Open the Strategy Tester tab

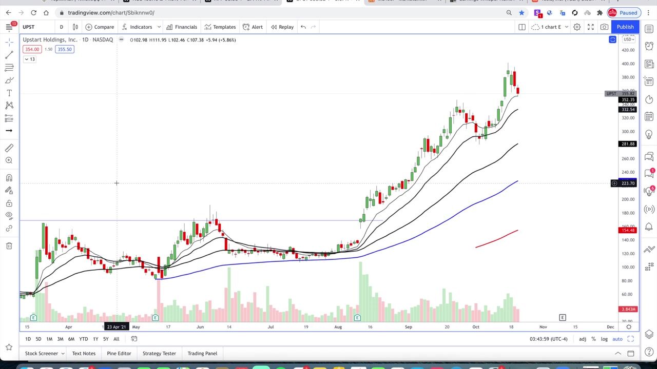point(159,354)
